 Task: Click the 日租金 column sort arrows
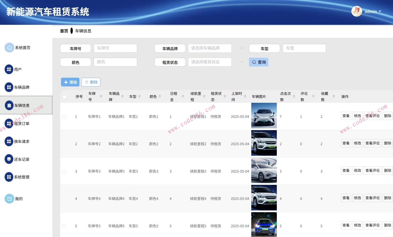coord(182,96)
